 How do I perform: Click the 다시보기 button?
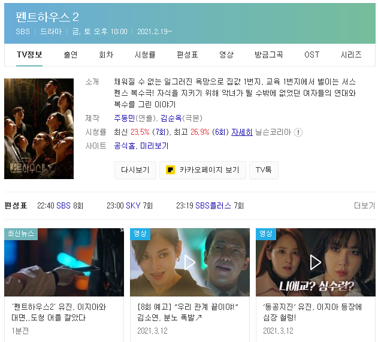click(x=135, y=170)
